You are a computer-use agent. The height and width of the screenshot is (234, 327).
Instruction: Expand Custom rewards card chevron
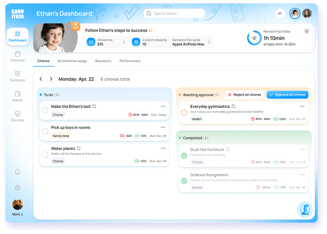(x=209, y=42)
